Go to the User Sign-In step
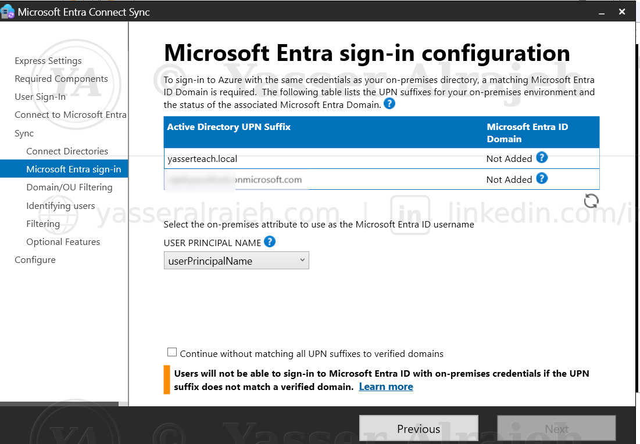Viewport: 640px width, 444px height. click(40, 96)
